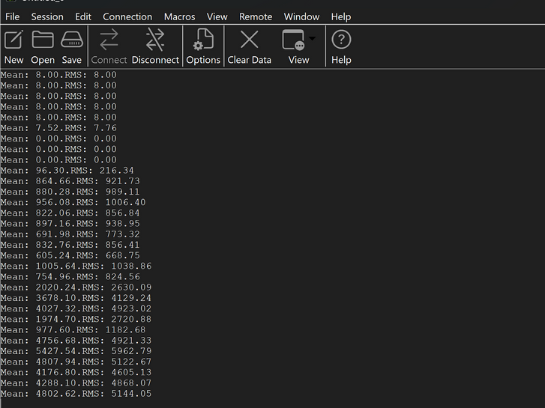Screen dimensions: 545x408
Task: Open the Window menu
Action: [x=301, y=16]
